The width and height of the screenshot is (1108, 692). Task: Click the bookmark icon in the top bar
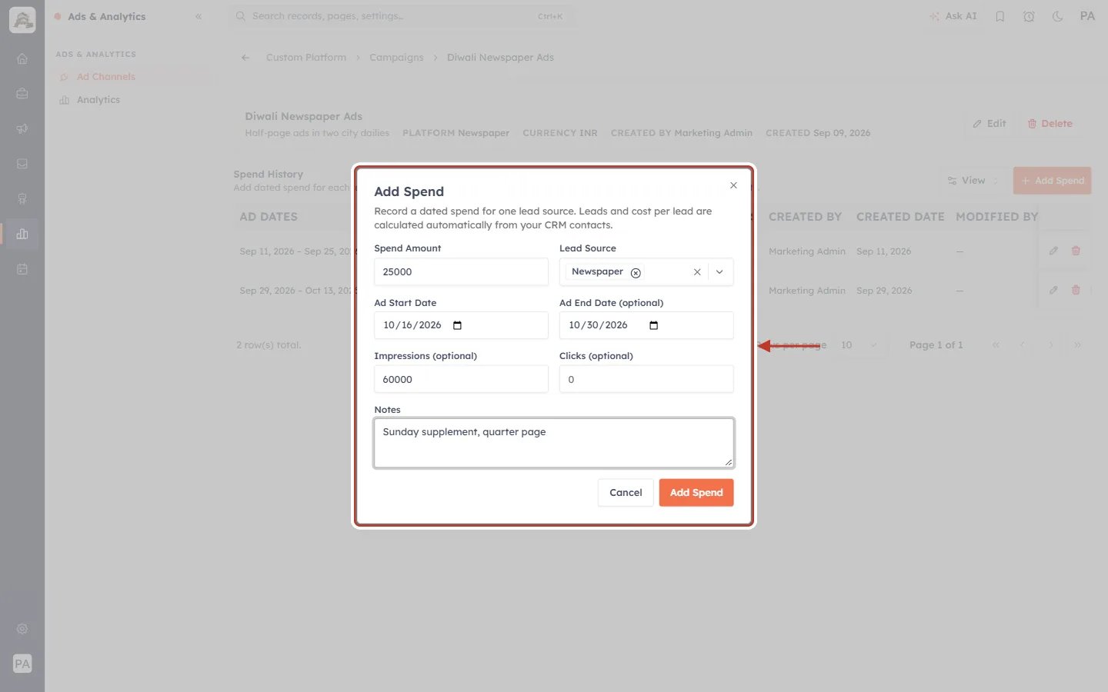(1000, 16)
